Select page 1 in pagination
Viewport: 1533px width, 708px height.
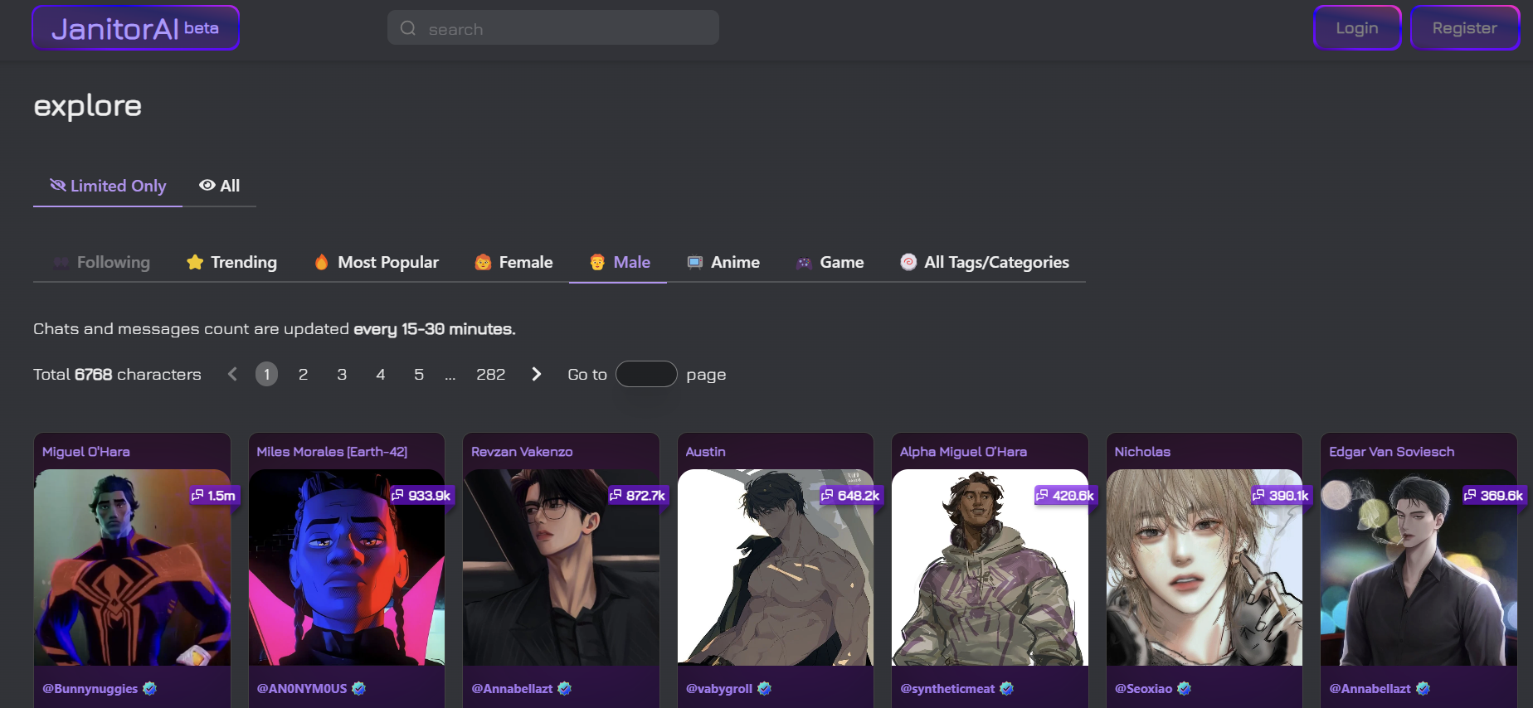point(266,375)
